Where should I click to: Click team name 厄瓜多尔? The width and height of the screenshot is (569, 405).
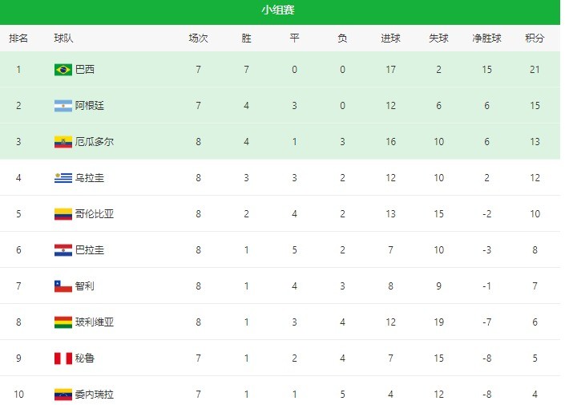click(x=95, y=142)
